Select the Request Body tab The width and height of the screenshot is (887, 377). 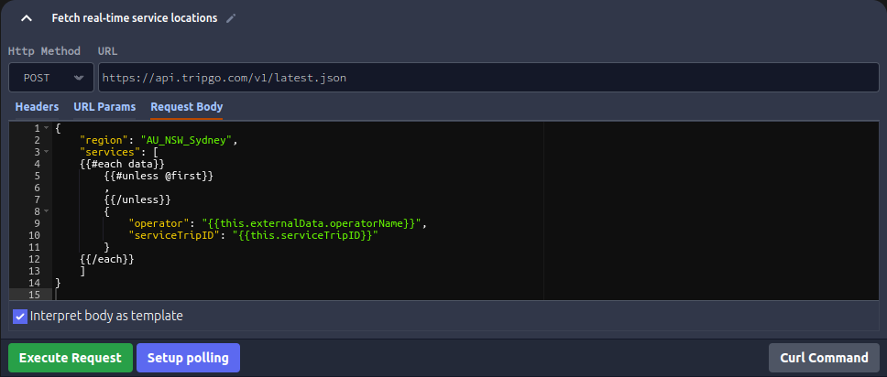[x=186, y=107]
